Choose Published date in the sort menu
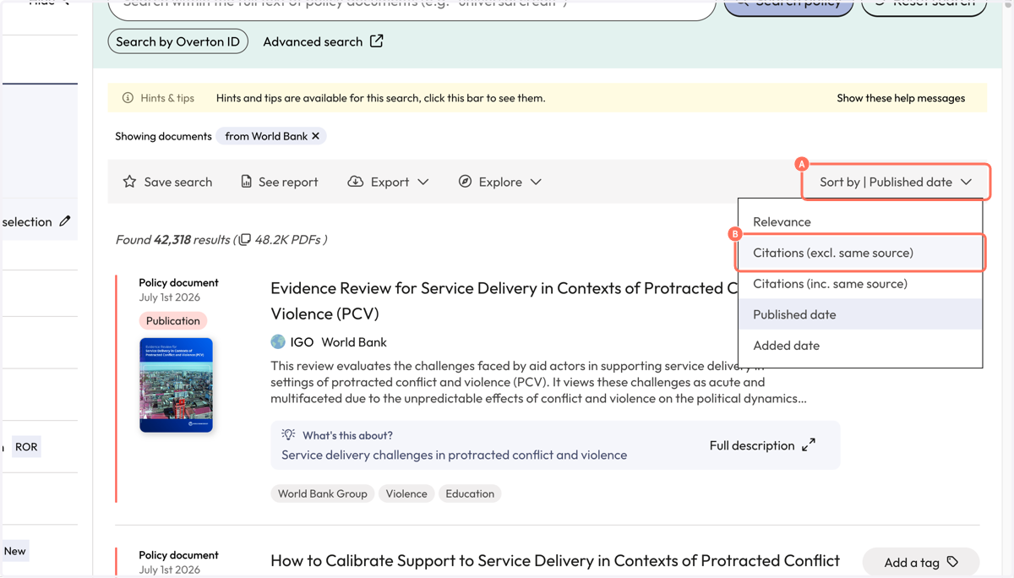 click(860, 314)
